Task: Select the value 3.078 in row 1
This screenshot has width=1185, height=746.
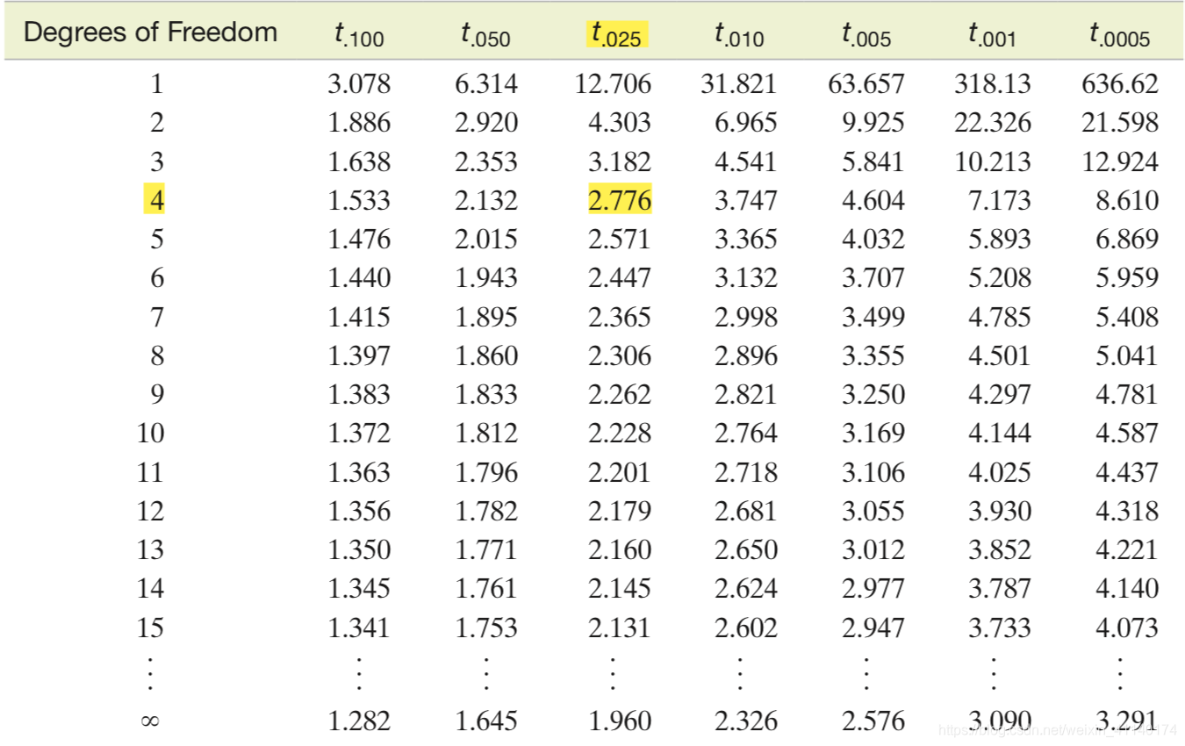Action: tap(359, 84)
